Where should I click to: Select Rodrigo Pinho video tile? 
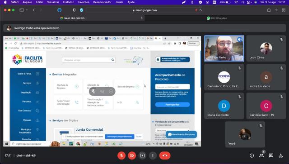224,49
